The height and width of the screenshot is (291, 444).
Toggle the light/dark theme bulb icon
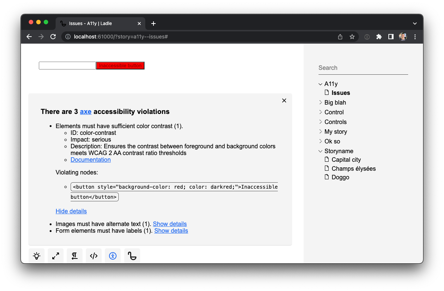pos(37,256)
